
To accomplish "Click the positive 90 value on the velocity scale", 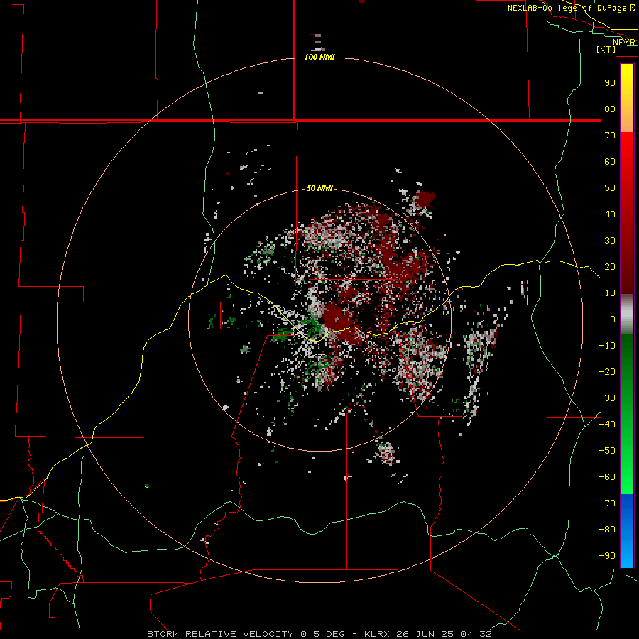I will 610,83.
